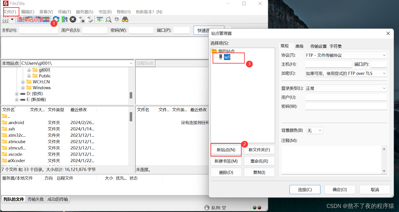Click the 新站点(N) button
The image size is (399, 212).
pyautogui.click(x=226, y=150)
